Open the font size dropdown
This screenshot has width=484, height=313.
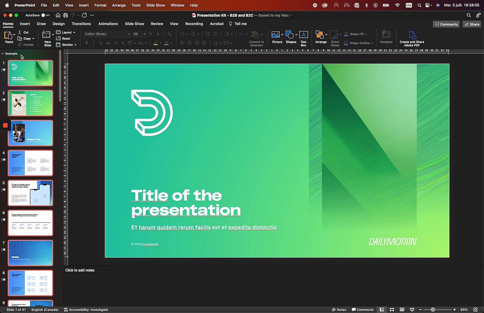tap(145, 34)
